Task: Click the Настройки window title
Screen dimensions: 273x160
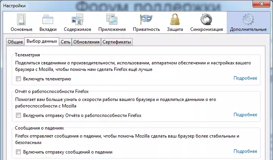Action: coord(14,6)
